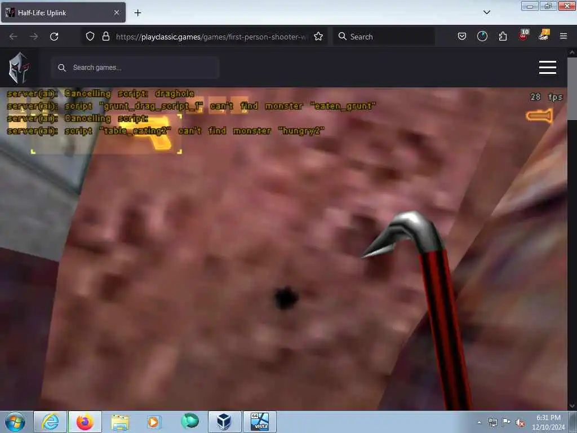Click the page vertical scrollbar thumb
This screenshot has height=433, width=577.
[x=572, y=89]
